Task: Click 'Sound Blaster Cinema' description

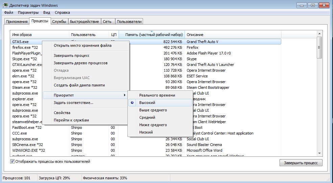Action: (x=204, y=145)
